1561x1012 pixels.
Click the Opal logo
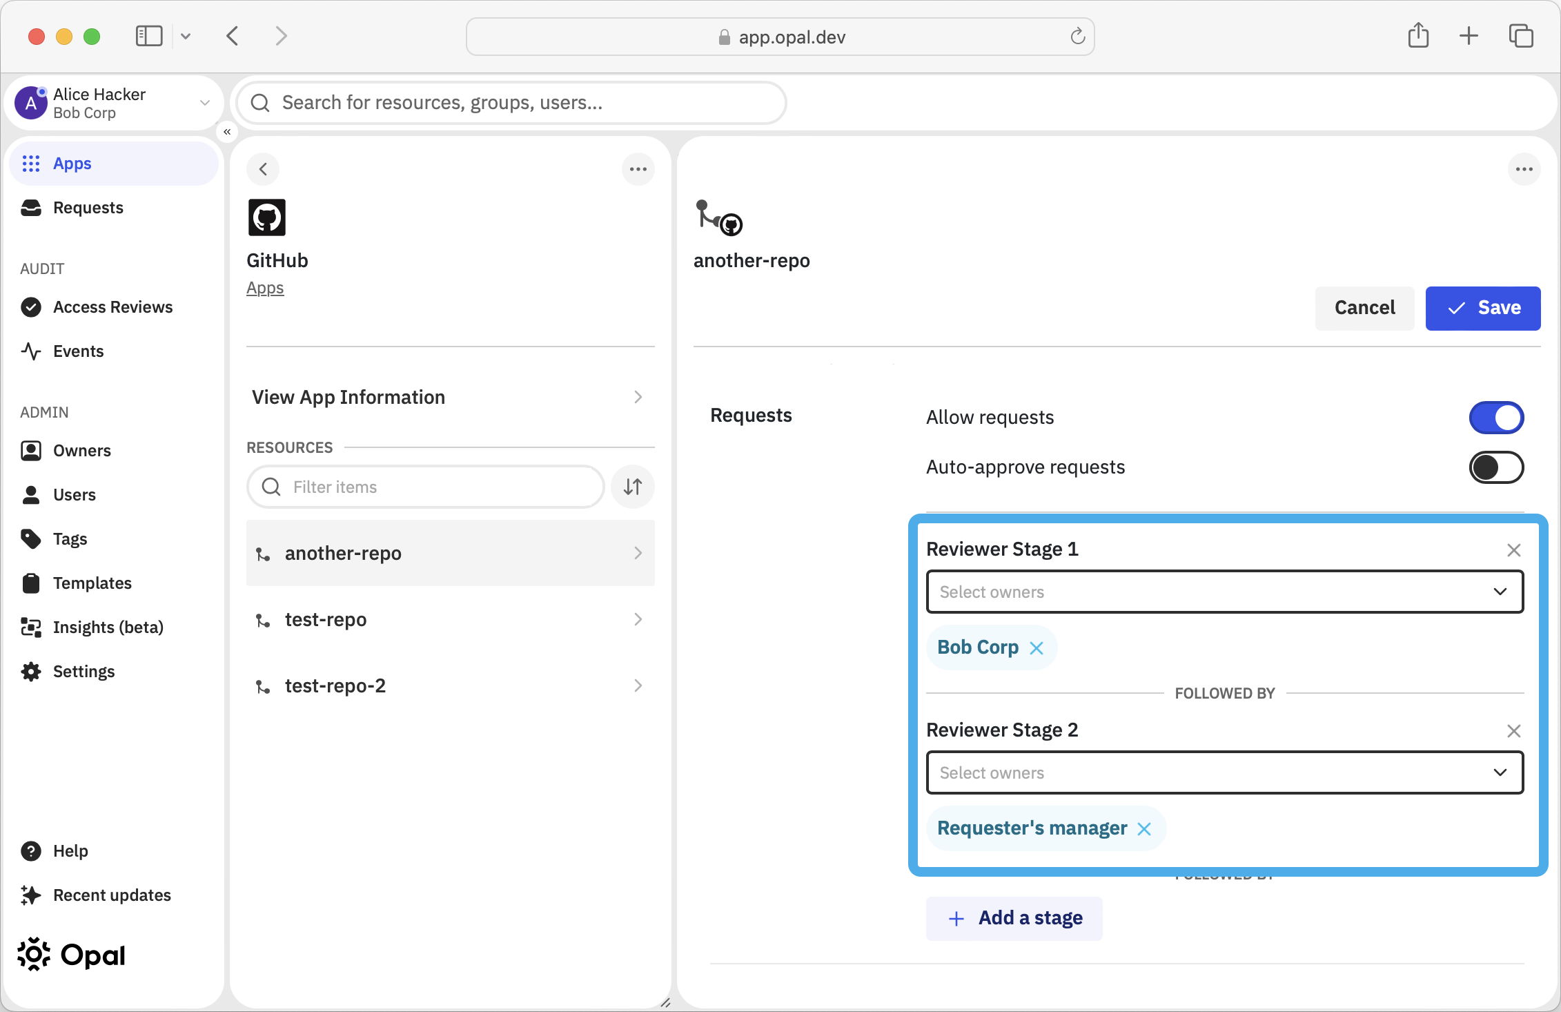[x=71, y=955]
